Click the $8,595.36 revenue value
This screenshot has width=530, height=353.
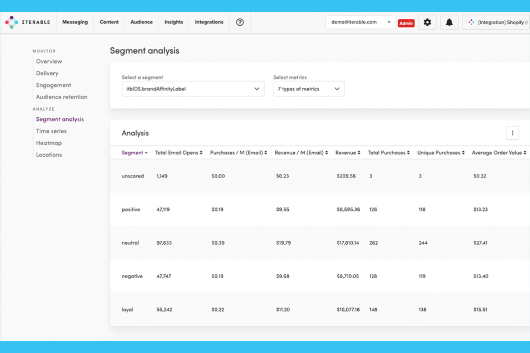pyautogui.click(x=348, y=210)
